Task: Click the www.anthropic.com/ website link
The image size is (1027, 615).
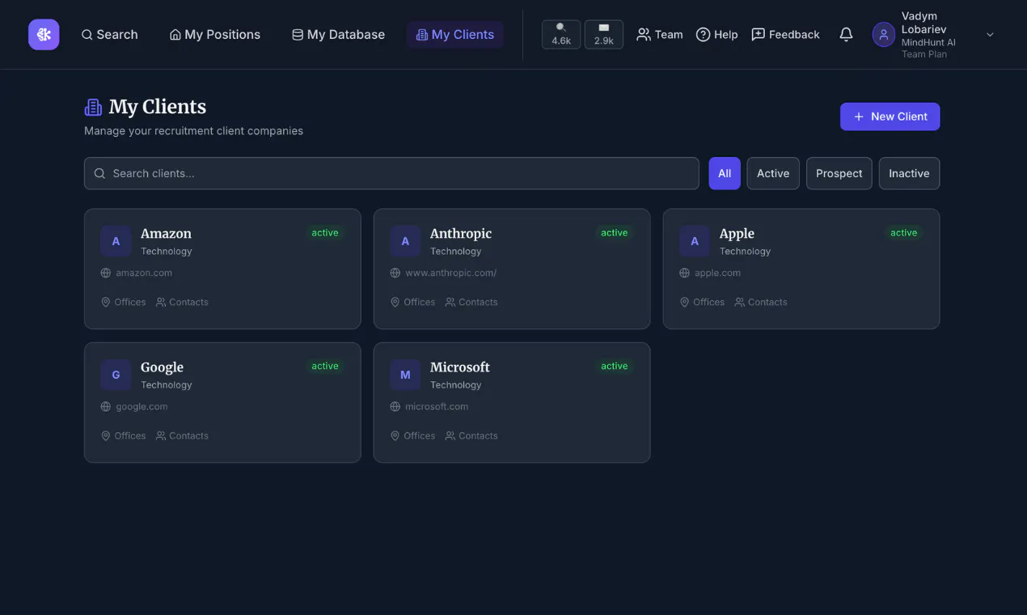Action: (450, 273)
